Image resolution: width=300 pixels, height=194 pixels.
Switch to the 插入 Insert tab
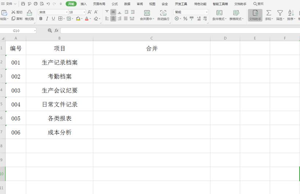pos(84,4)
